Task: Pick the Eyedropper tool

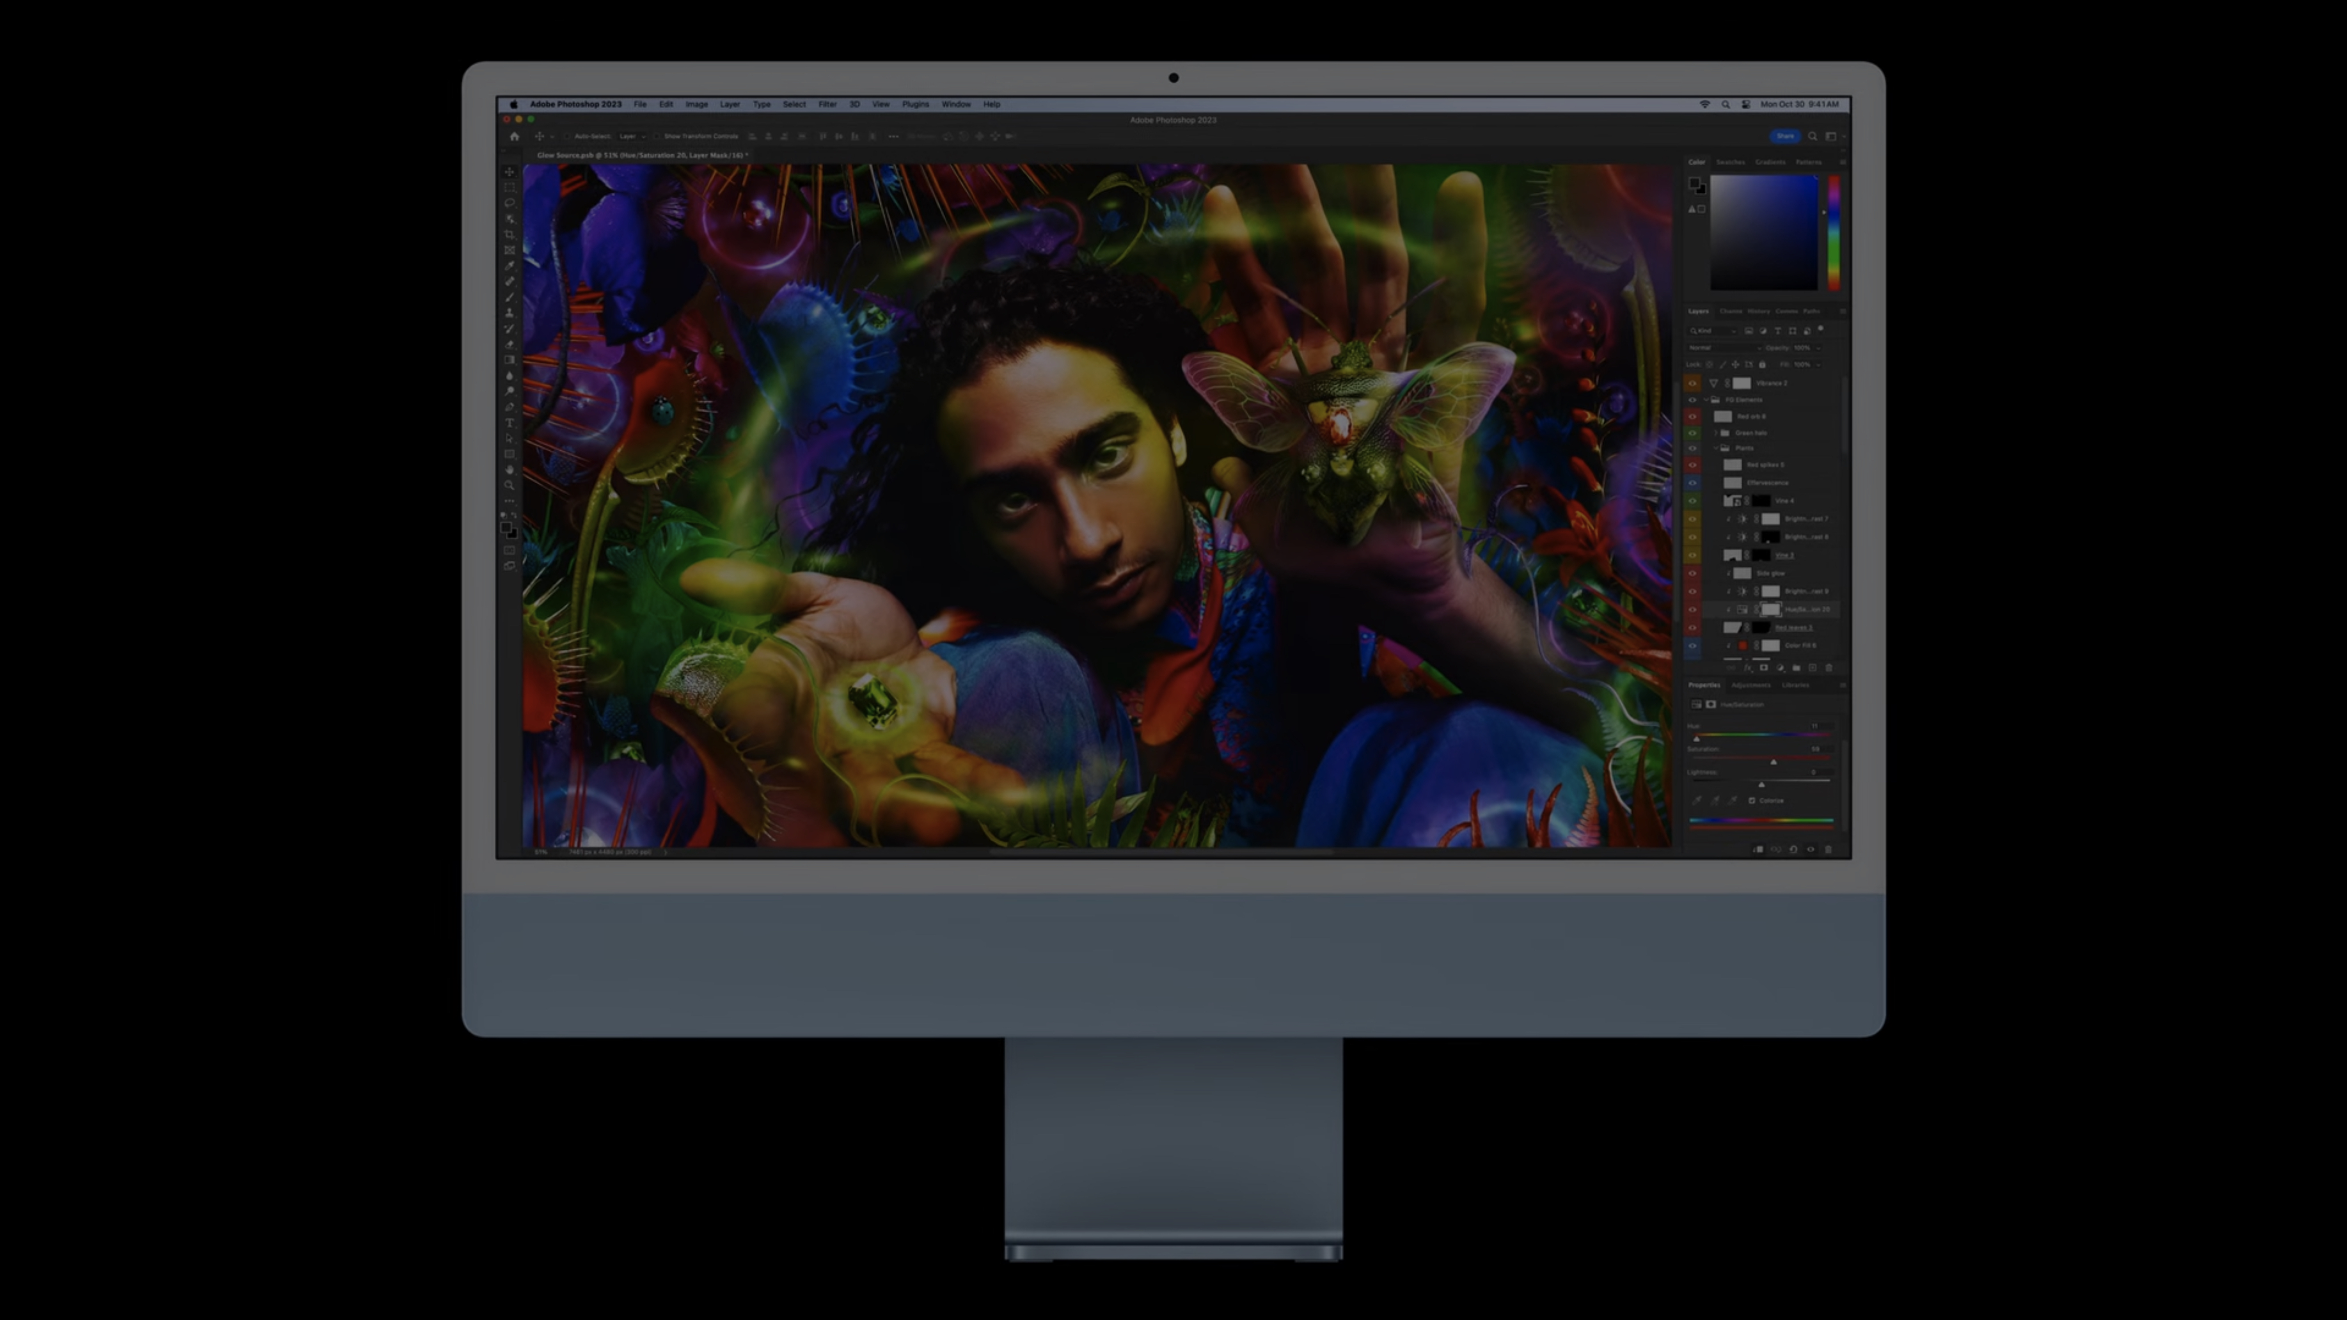Action: coord(509,266)
